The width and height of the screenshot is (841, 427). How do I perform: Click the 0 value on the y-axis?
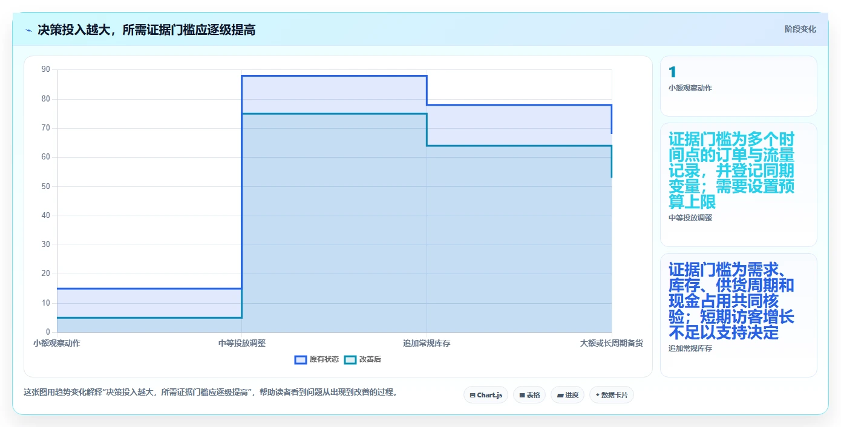tap(48, 332)
